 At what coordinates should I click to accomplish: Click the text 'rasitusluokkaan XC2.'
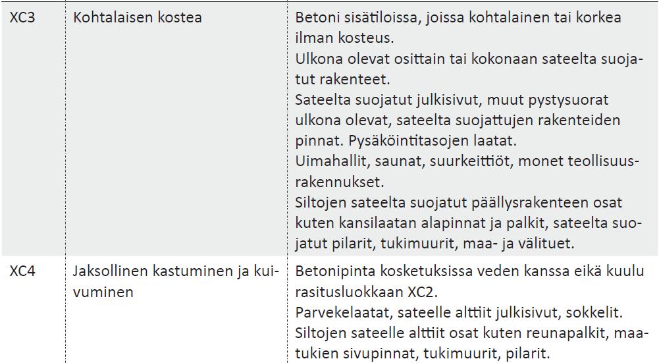pyautogui.click(x=367, y=292)
